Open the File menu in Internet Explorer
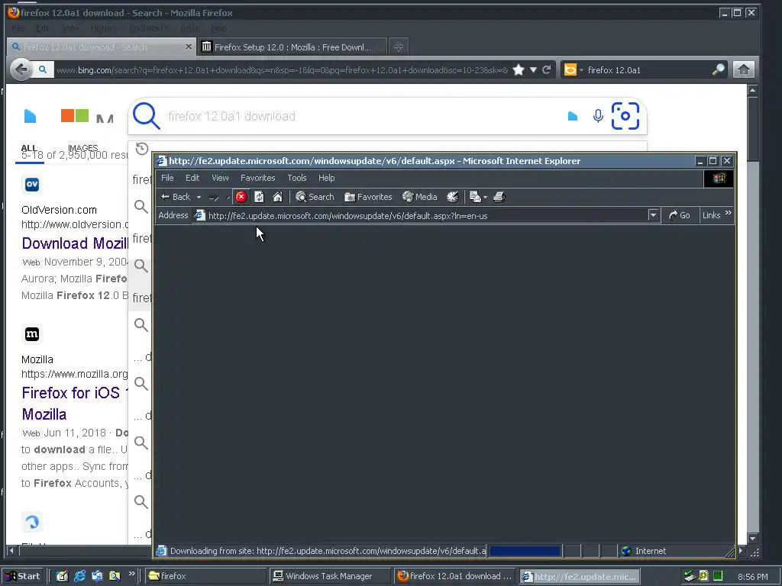Screen dimensions: 782x586 tap(167, 178)
